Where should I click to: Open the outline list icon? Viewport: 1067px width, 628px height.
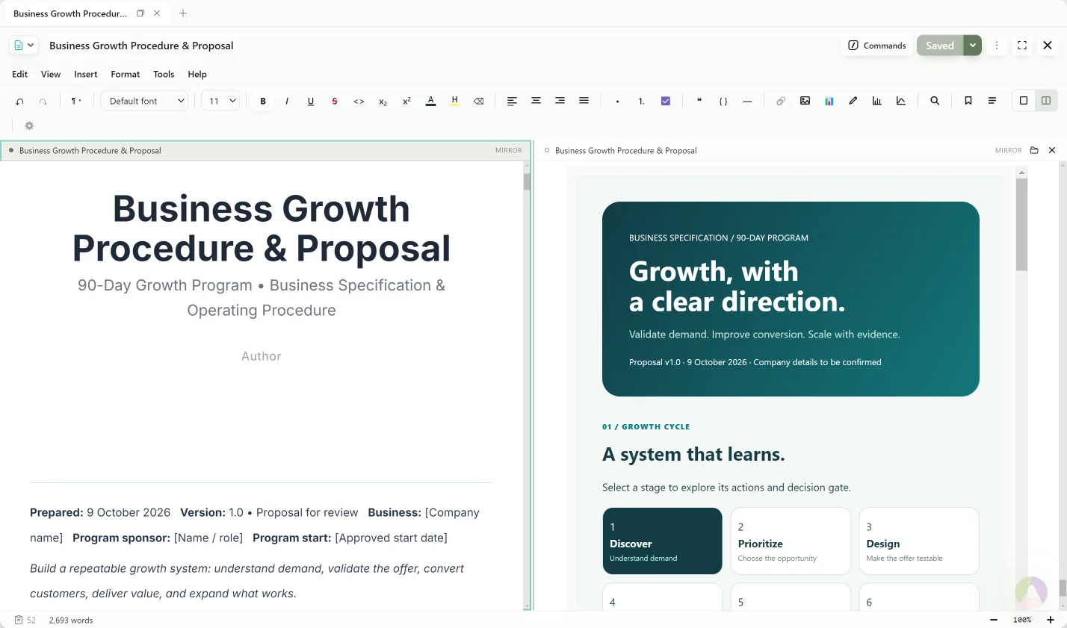992,101
